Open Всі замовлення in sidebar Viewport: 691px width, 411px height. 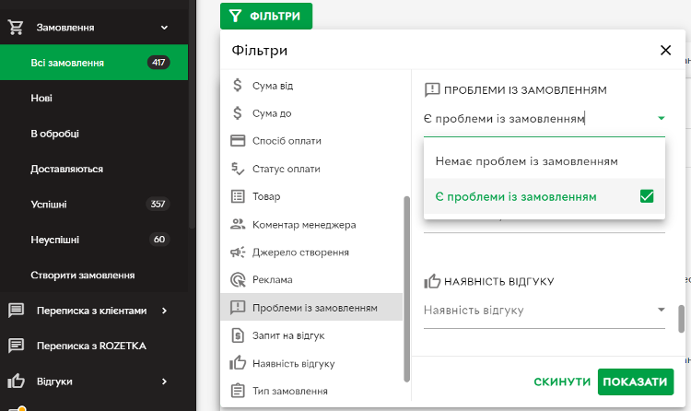click(94, 62)
